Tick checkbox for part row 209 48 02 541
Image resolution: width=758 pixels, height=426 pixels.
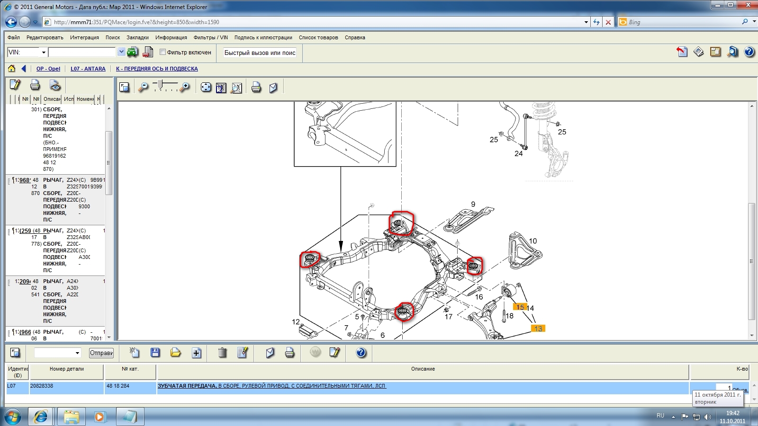[x=9, y=282]
